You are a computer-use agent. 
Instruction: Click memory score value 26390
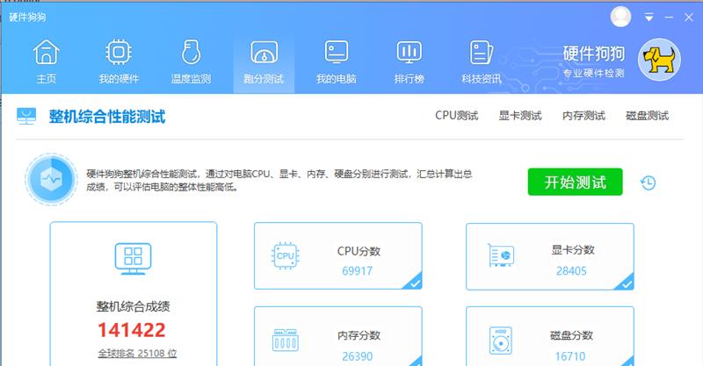pos(358,356)
